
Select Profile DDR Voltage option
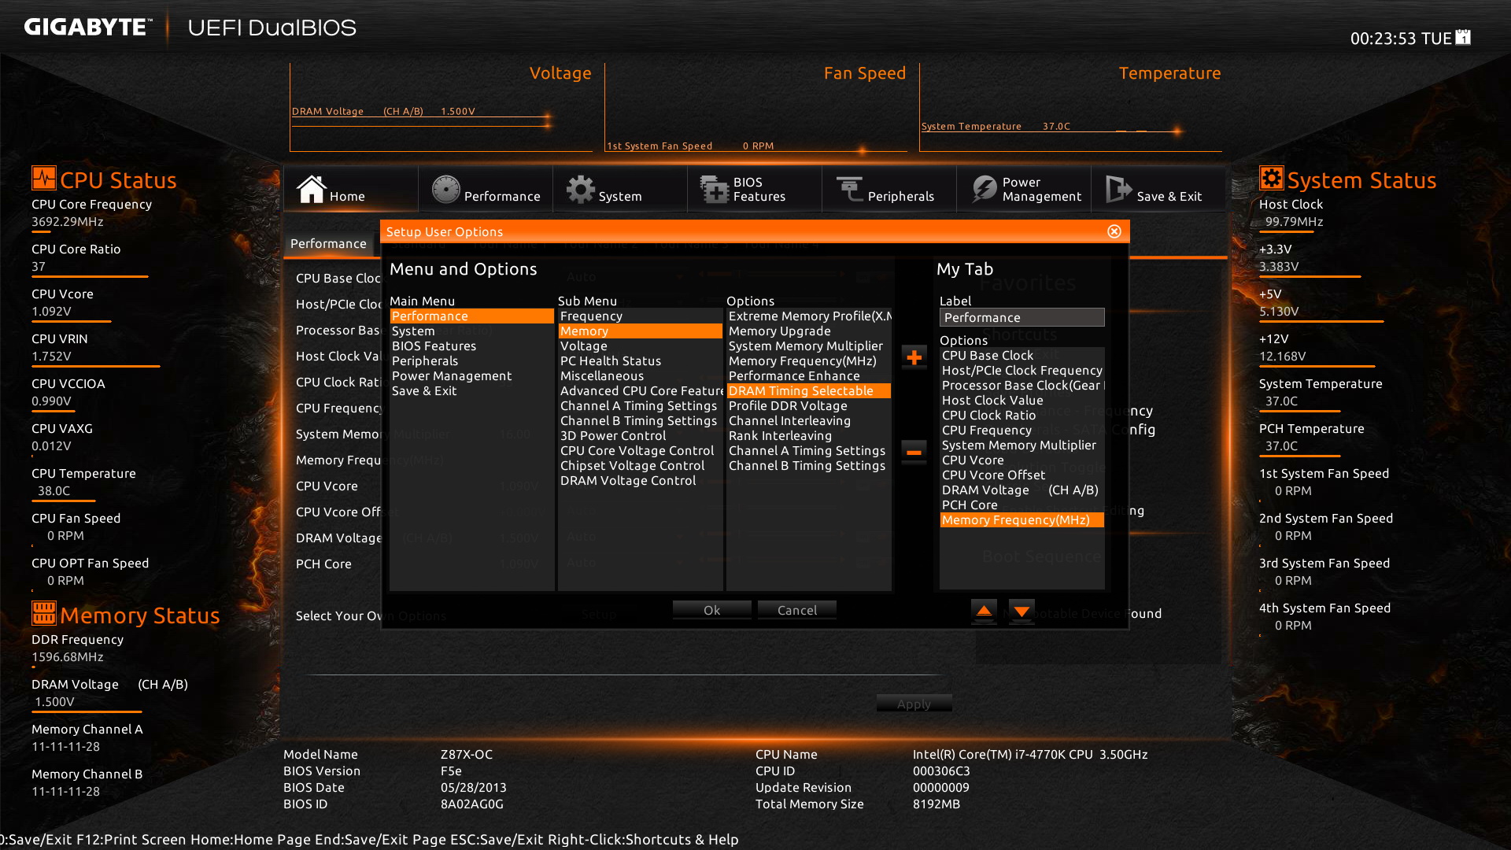point(808,405)
